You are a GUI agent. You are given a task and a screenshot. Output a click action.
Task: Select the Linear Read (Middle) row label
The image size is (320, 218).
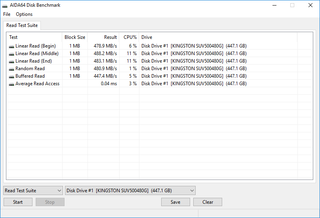click(x=37, y=54)
